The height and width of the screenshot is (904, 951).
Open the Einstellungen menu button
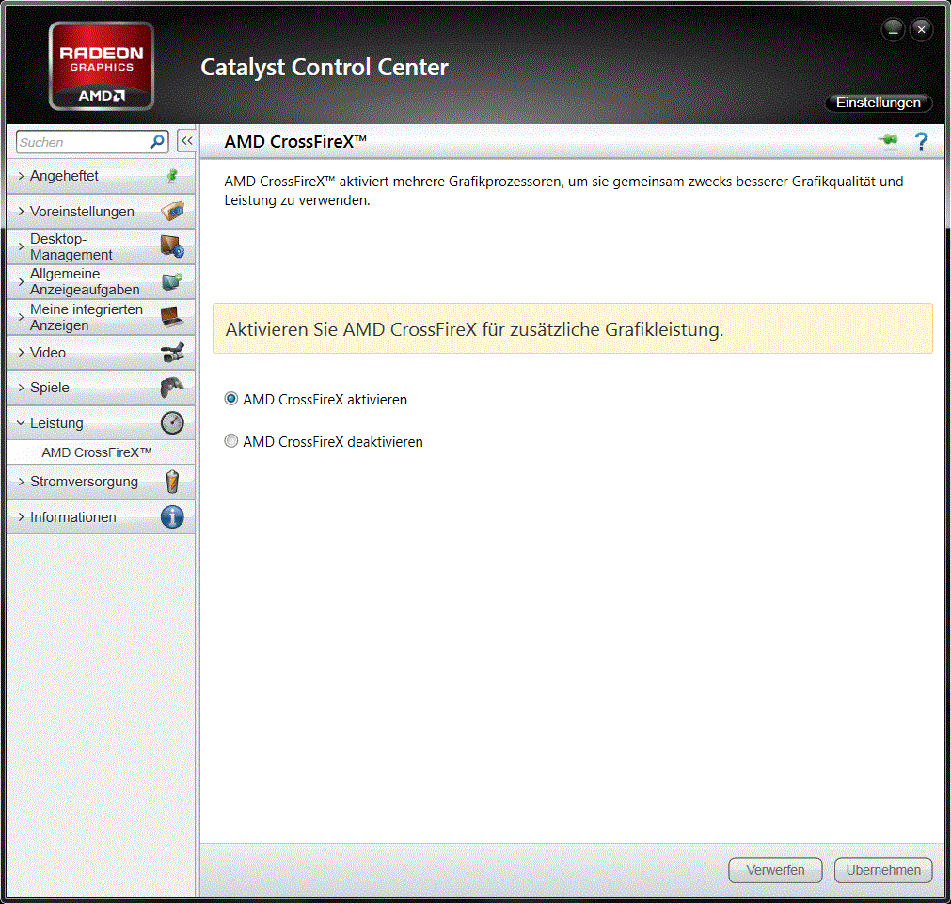[x=878, y=103]
